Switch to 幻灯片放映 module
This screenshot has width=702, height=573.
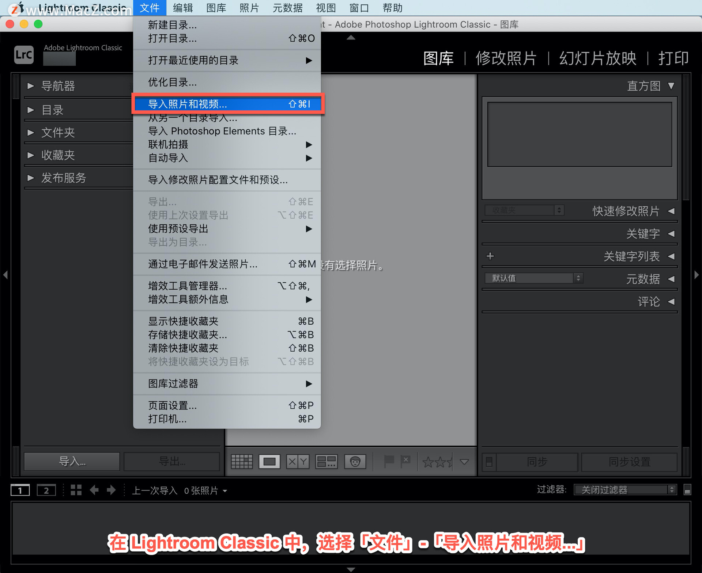[598, 58]
